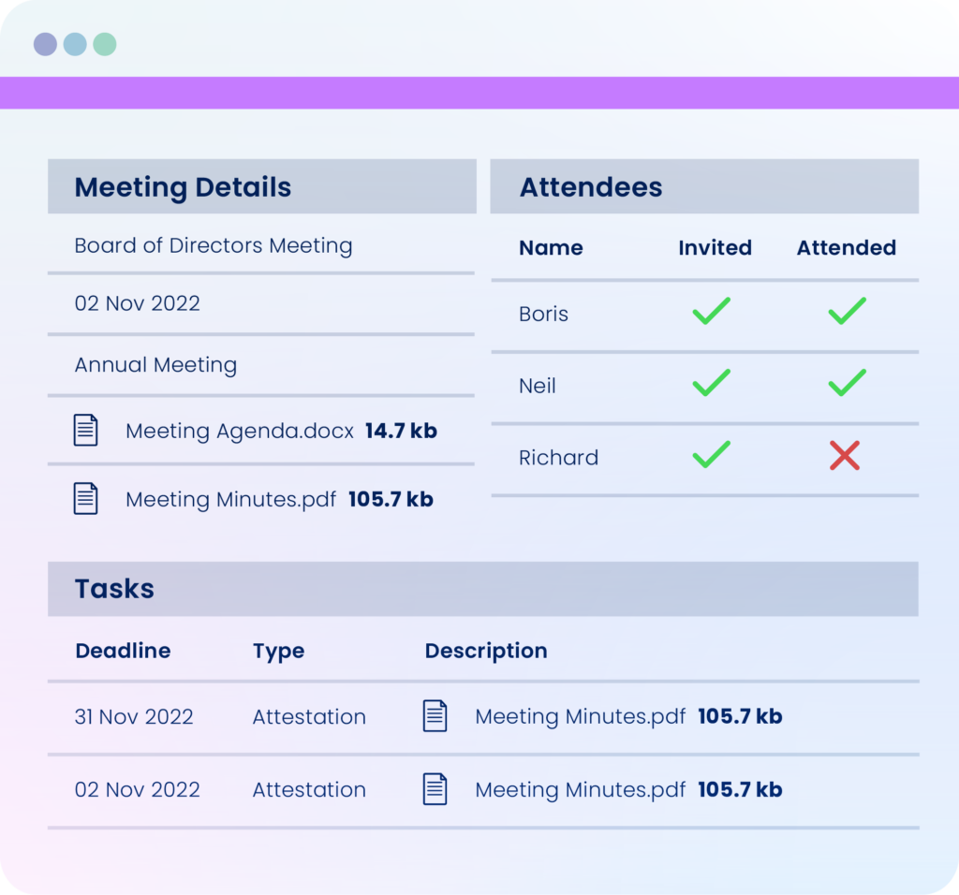Click the purple color bar below the title bar
959x895 pixels.
click(479, 93)
